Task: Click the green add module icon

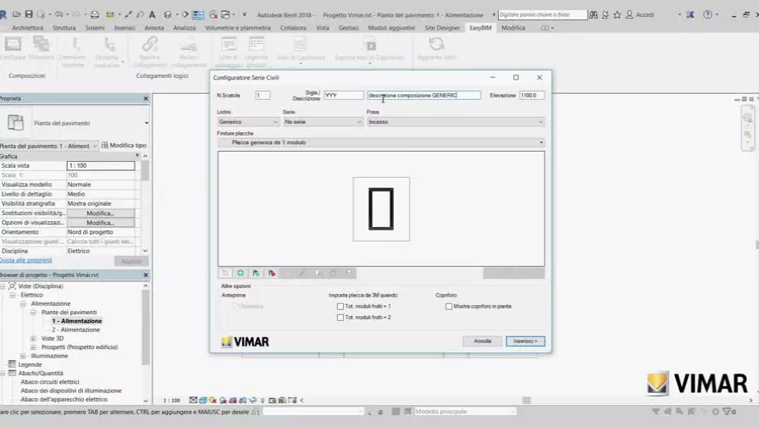Action: [x=241, y=273]
